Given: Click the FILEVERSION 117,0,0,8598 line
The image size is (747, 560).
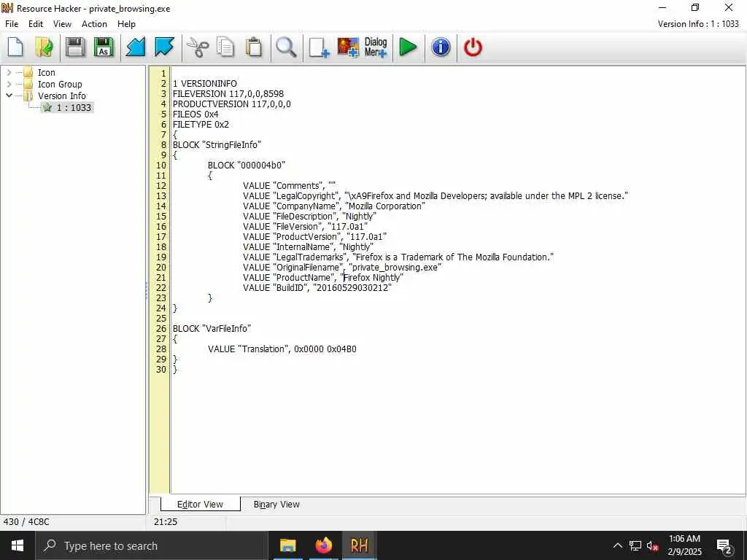Looking at the screenshot, I should point(228,94).
